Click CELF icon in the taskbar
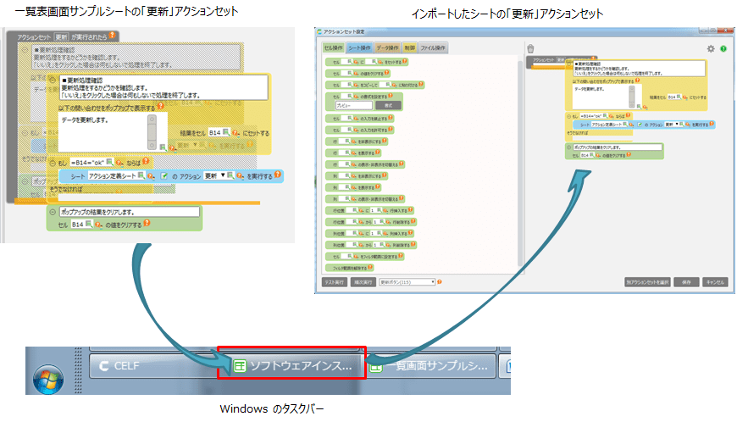This screenshot has width=737, height=422. (104, 366)
